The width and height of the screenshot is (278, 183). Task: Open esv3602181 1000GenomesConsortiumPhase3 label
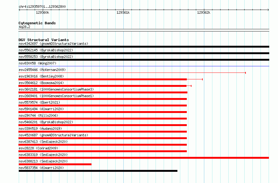click(56, 89)
